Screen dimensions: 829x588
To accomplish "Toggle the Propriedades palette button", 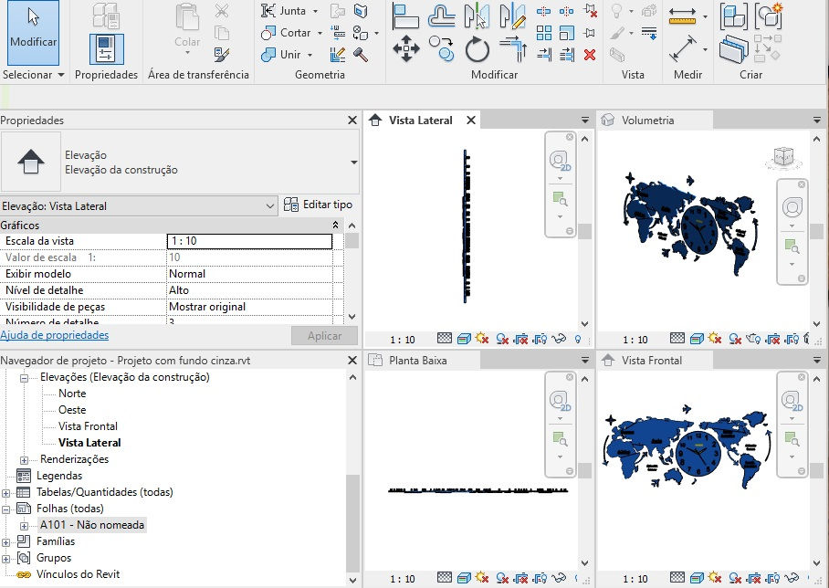I will click(x=106, y=49).
